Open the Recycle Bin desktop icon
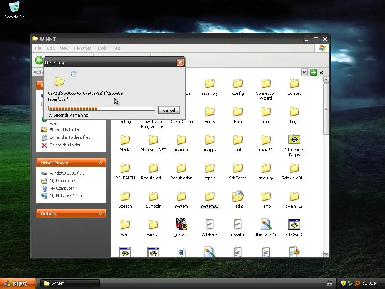Viewport: 385px width, 289px height. (x=14, y=10)
